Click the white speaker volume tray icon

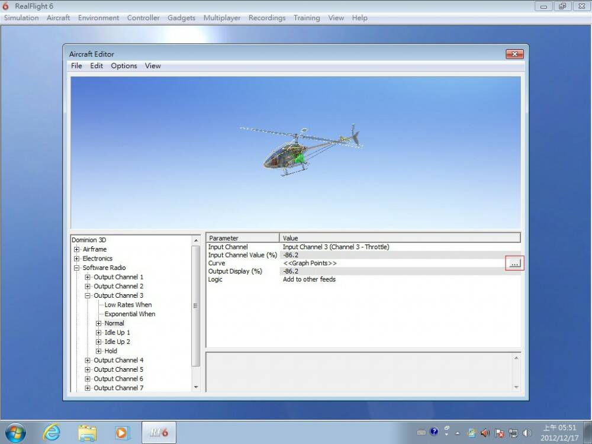pyautogui.click(x=527, y=433)
